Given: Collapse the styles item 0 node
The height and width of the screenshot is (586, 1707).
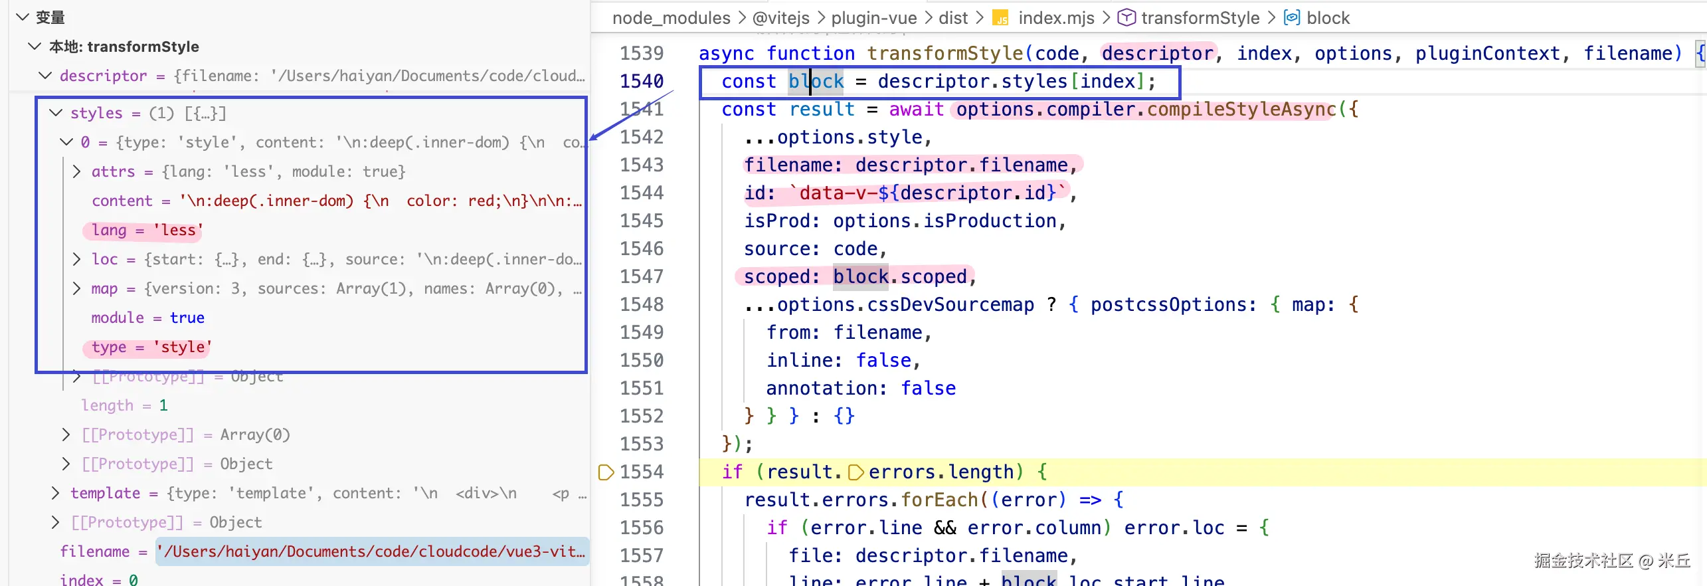Looking at the screenshot, I should pyautogui.click(x=66, y=142).
